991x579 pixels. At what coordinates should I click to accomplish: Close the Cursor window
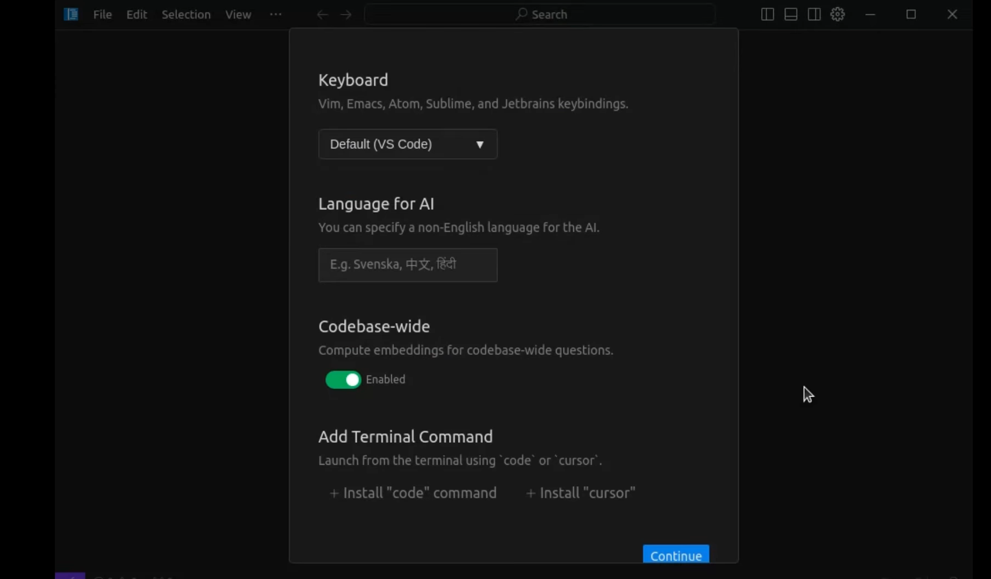pos(953,14)
